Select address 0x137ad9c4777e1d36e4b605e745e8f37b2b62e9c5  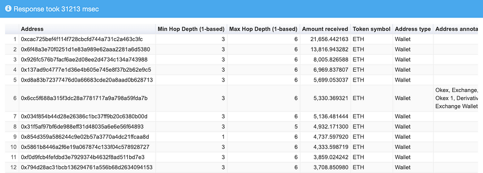click(86, 70)
